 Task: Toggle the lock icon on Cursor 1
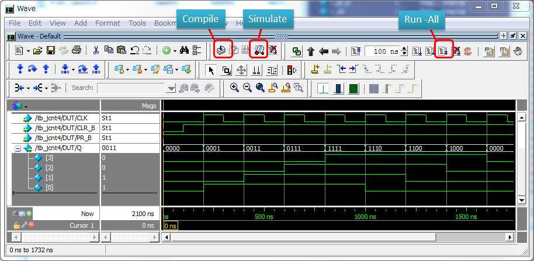coord(17,225)
